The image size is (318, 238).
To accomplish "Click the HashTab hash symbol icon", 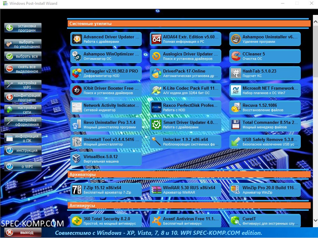I will pos(236,73).
